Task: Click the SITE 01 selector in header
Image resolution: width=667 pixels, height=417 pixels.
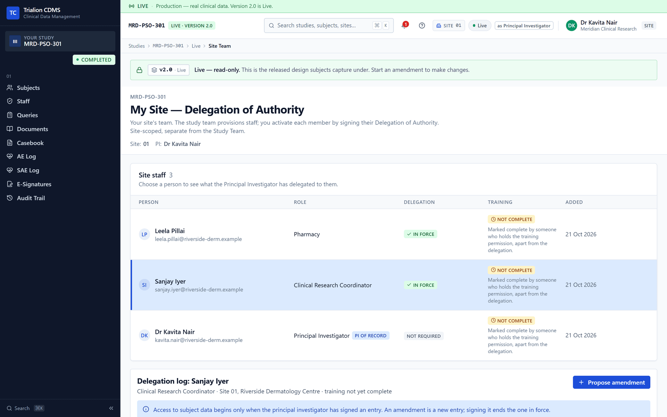Action: (x=448, y=25)
